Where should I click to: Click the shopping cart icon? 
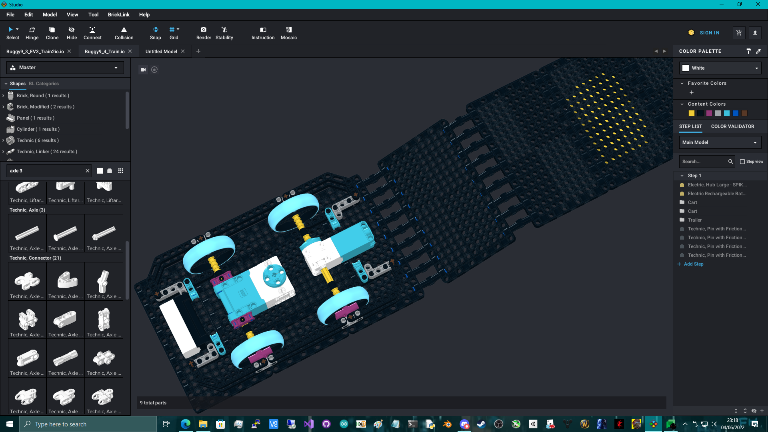coord(739,33)
